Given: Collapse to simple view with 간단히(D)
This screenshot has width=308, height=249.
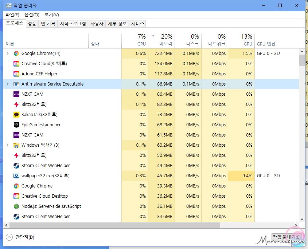Looking at the screenshot, I should click(20, 237).
